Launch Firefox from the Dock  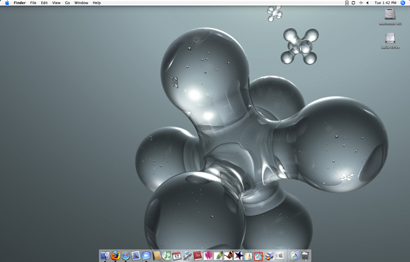coord(115,256)
